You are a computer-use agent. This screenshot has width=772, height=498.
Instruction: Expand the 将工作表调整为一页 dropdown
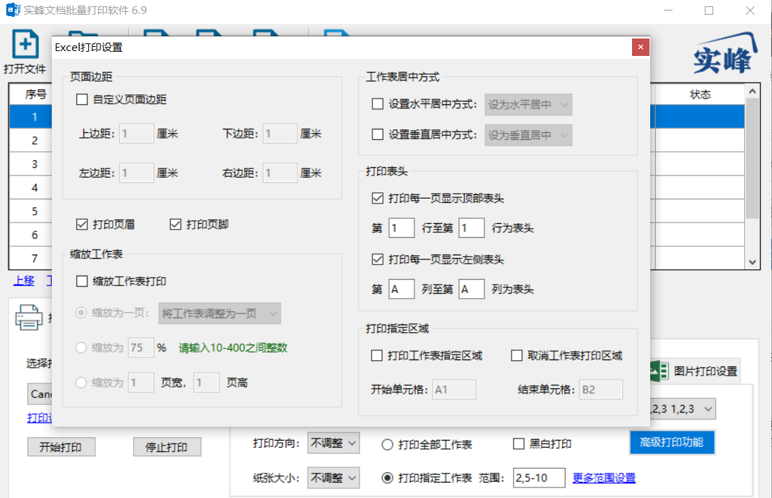point(220,313)
